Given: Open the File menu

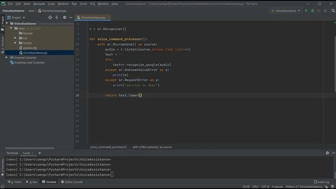Looking at the screenshot, I should coord(10,4).
